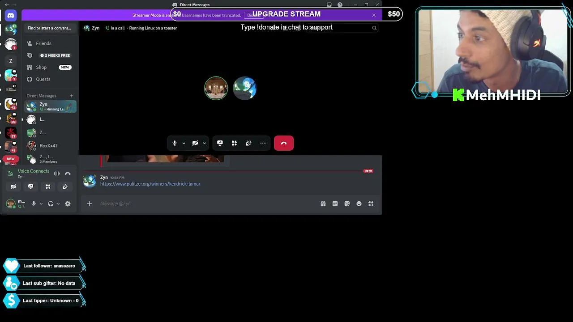
Task: Open the GIF picker
Action: [335, 203]
